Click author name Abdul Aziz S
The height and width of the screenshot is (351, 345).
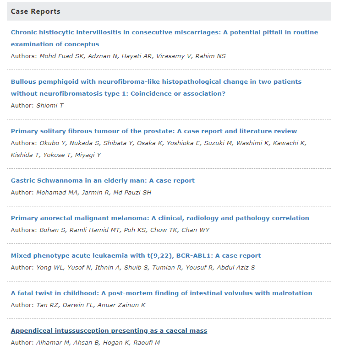(235, 268)
